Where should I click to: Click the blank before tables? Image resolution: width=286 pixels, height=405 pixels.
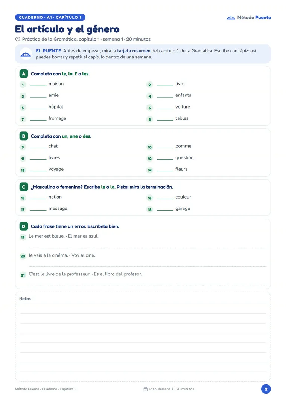[x=165, y=119]
